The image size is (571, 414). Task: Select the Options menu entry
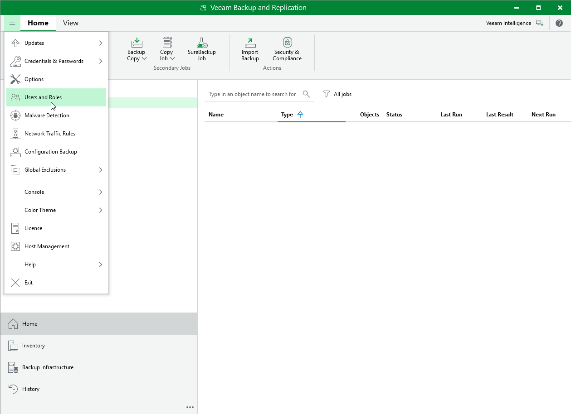click(x=56, y=79)
